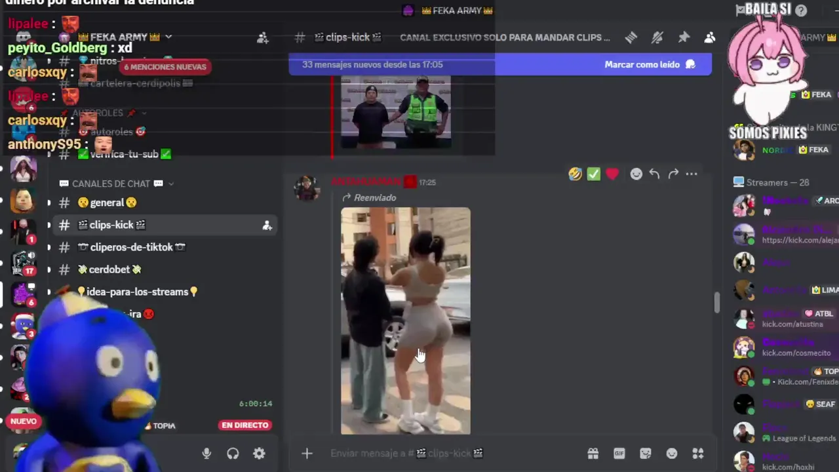Mute the microphone
Image resolution: width=839 pixels, height=472 pixels.
coord(206,453)
